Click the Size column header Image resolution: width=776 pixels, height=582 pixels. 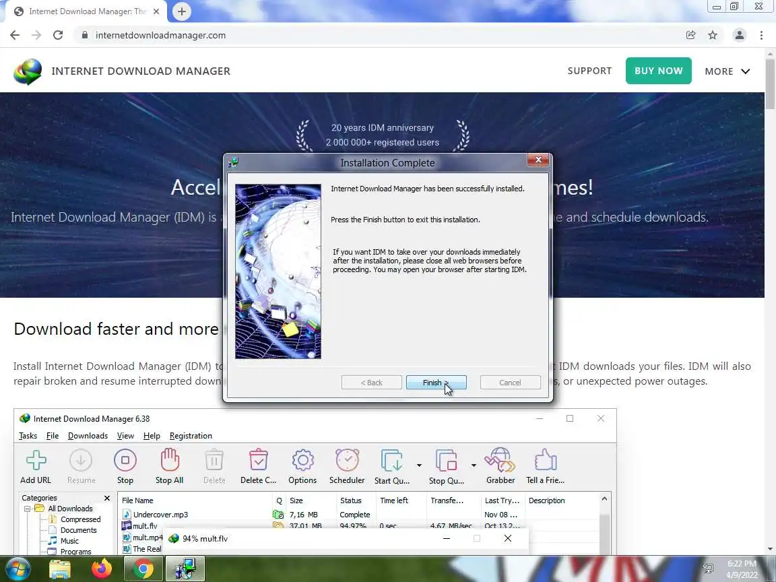click(x=311, y=500)
